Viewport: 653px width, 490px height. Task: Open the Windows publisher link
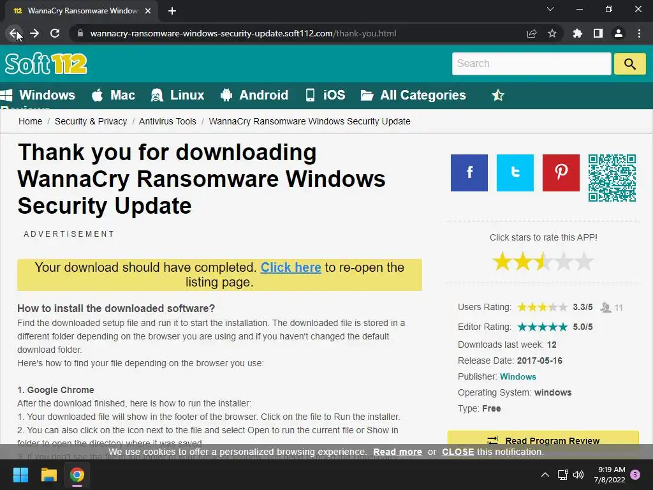[518, 376]
